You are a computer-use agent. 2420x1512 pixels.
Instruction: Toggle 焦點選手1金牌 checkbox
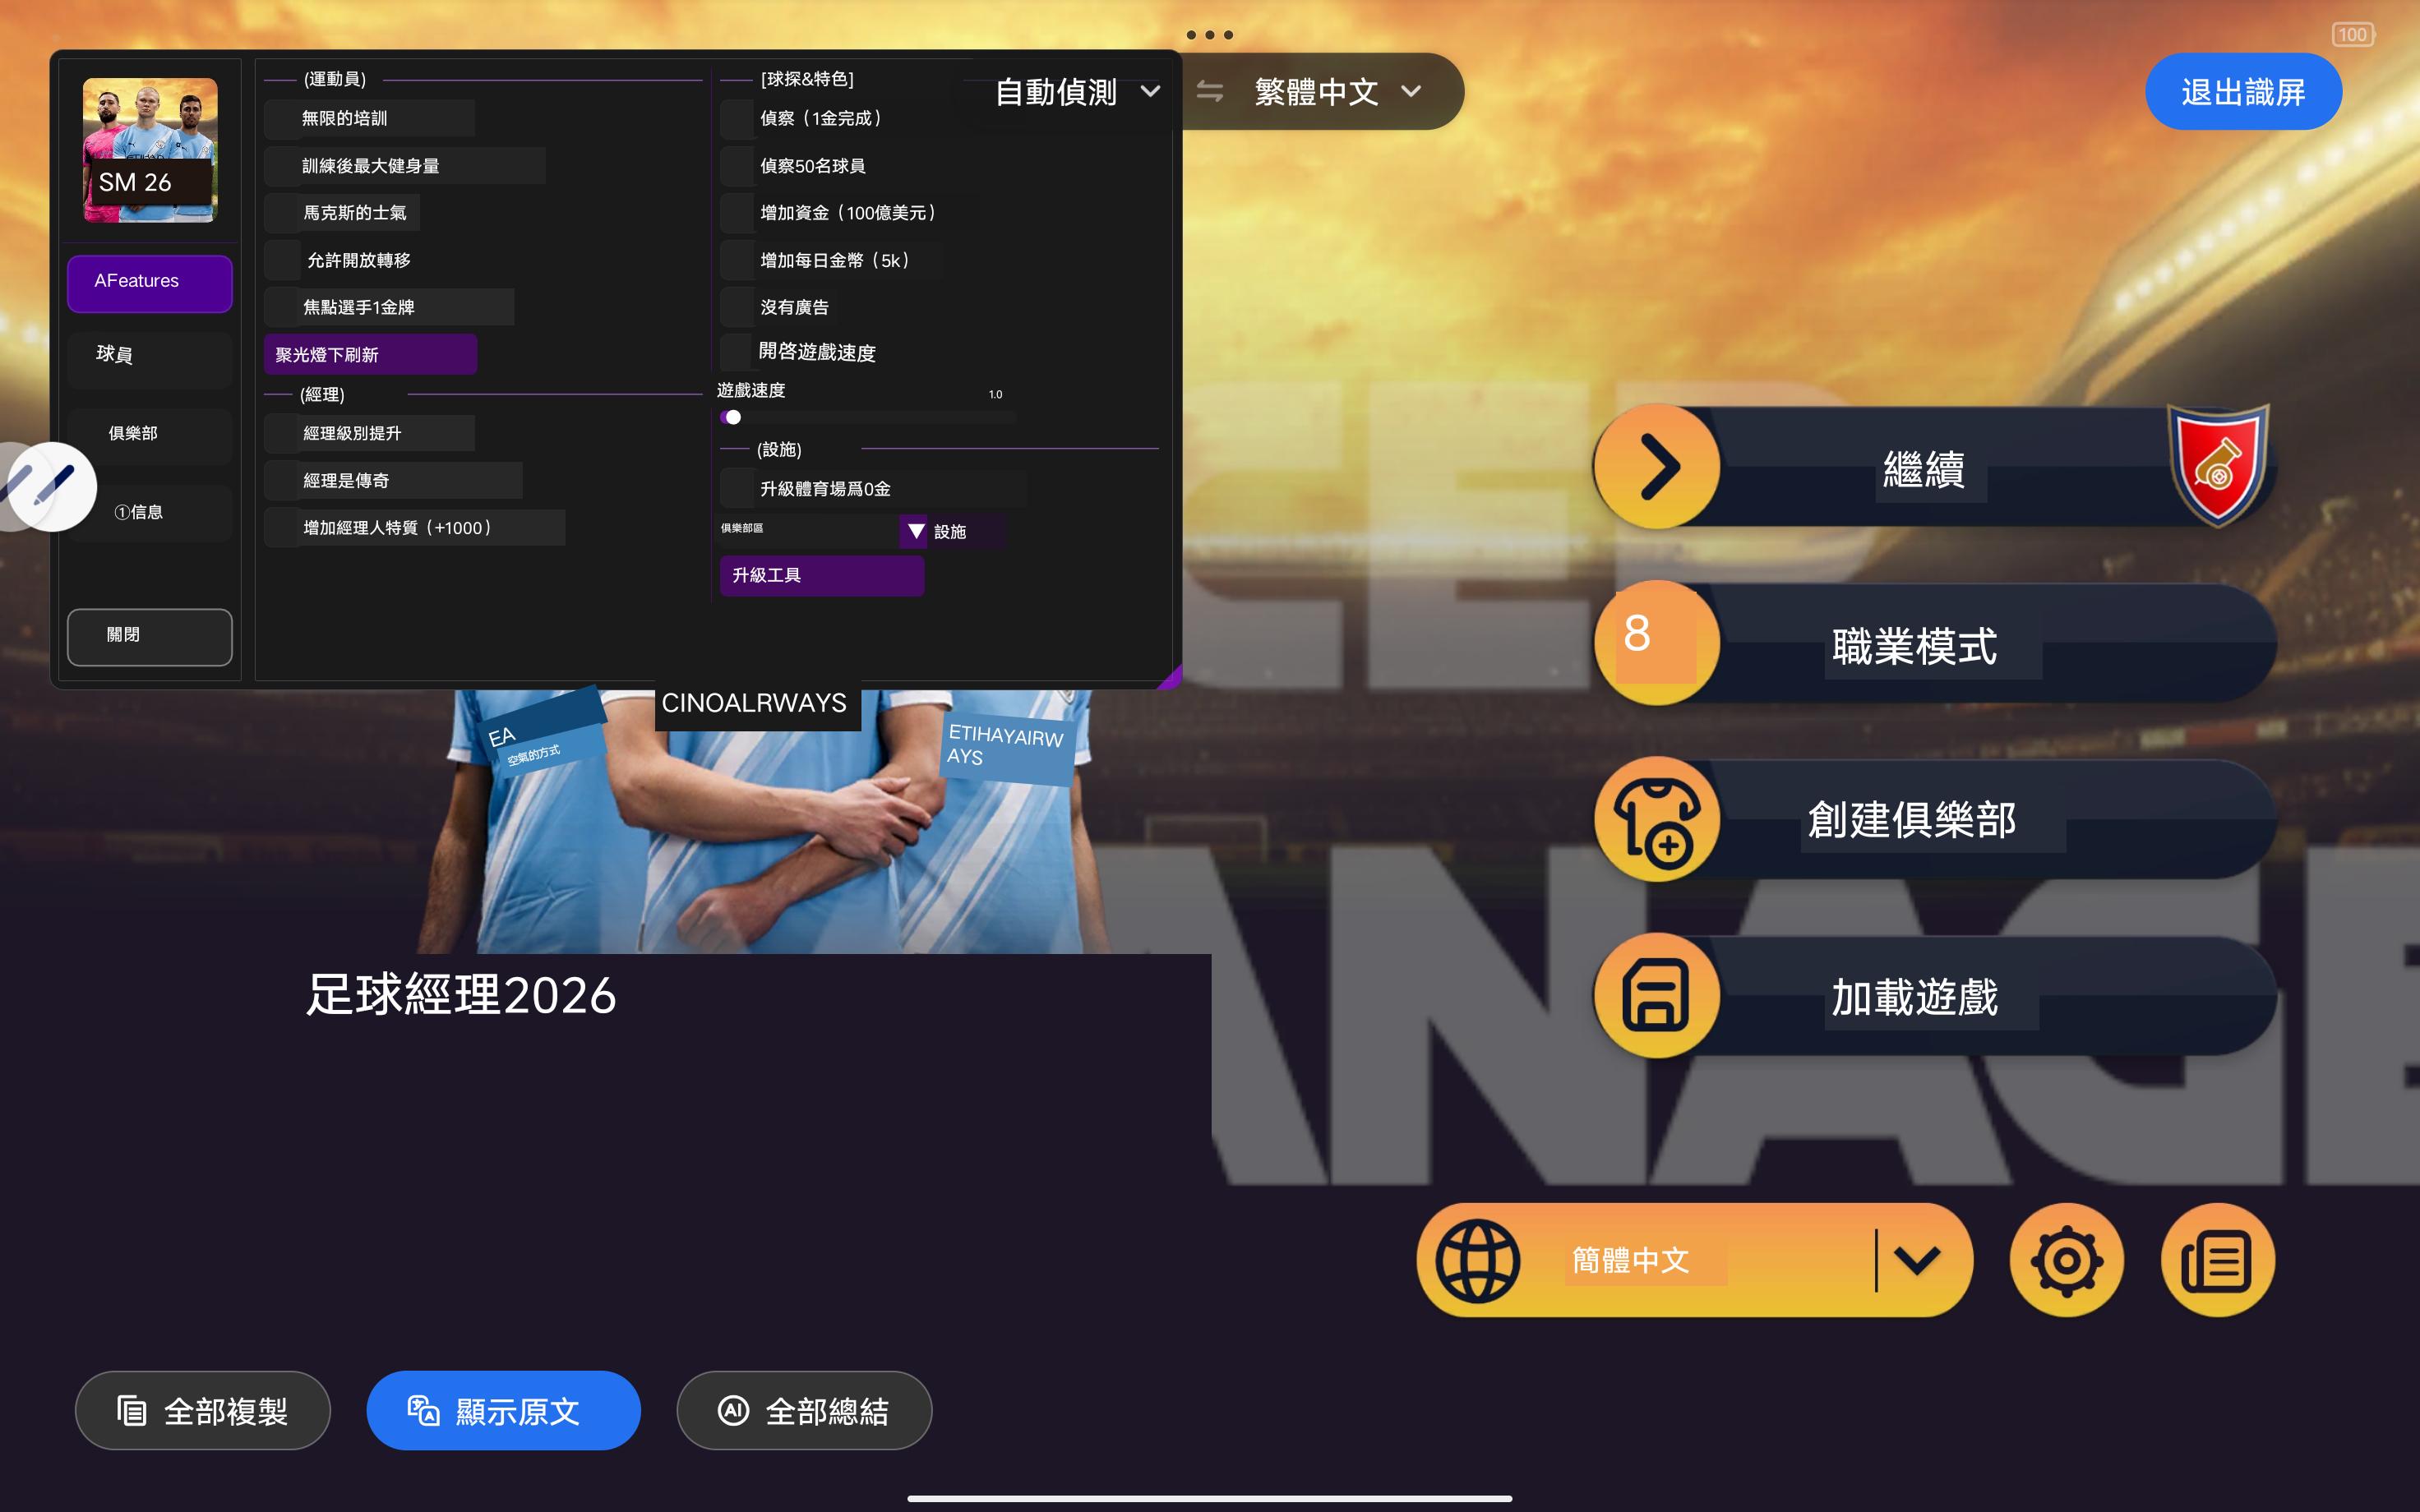point(283,307)
